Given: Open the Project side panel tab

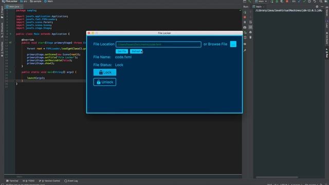Looking at the screenshot, I should coord(2,12).
